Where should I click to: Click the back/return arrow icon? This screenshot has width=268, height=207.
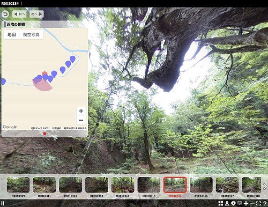tap(6, 14)
